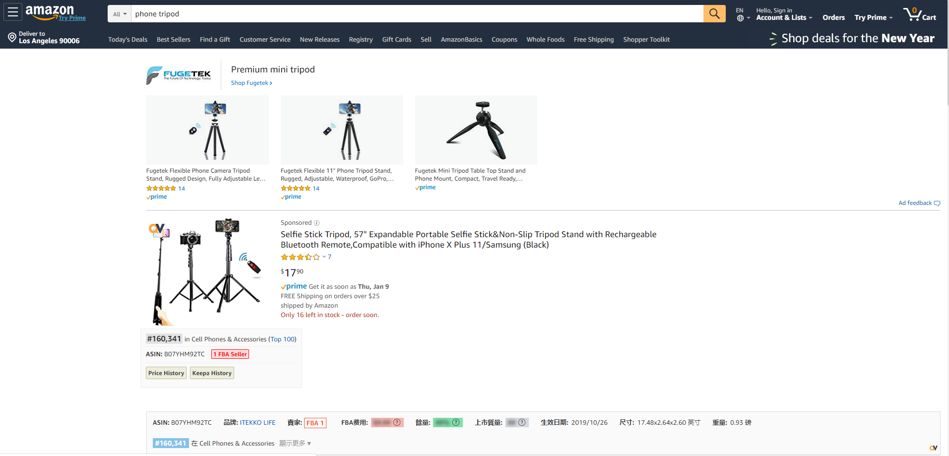This screenshot has height=456, width=949.
Task: Click the FBA 1 seller badge in bottom bar
Action: (x=315, y=423)
